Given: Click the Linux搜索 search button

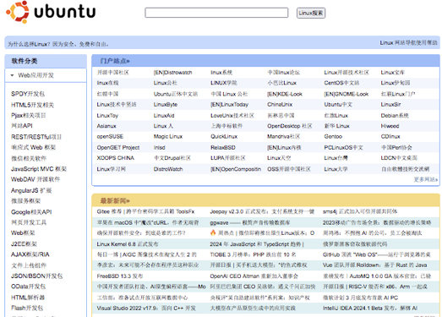Looking at the screenshot, I should pyautogui.click(x=311, y=13).
